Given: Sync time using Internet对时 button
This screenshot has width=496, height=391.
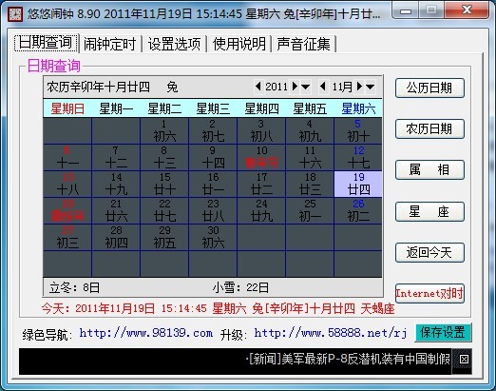Looking at the screenshot, I should pos(429,293).
